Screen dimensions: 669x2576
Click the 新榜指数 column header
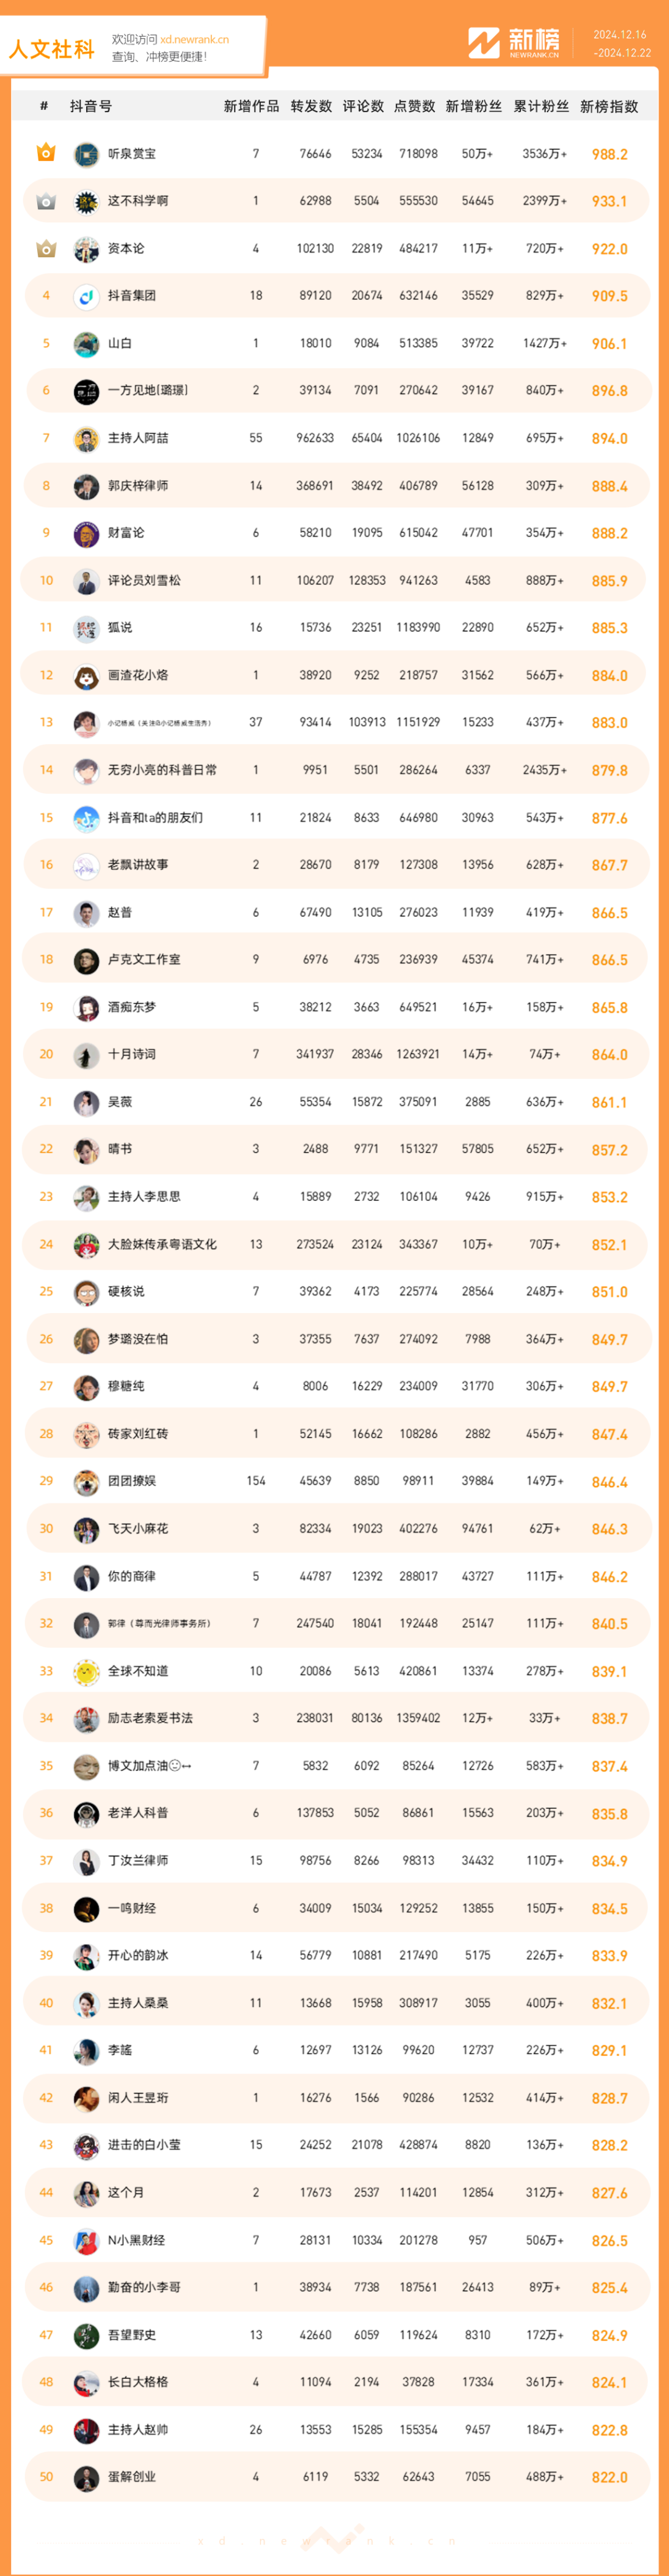(x=609, y=106)
